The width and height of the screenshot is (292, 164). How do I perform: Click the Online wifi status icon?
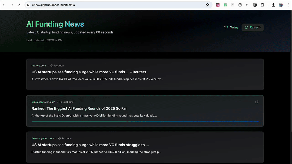point(226,27)
